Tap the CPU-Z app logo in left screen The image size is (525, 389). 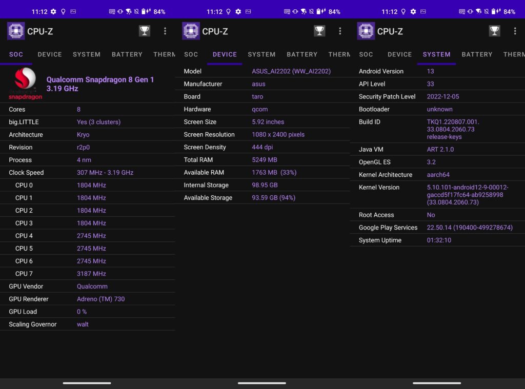[x=16, y=31]
